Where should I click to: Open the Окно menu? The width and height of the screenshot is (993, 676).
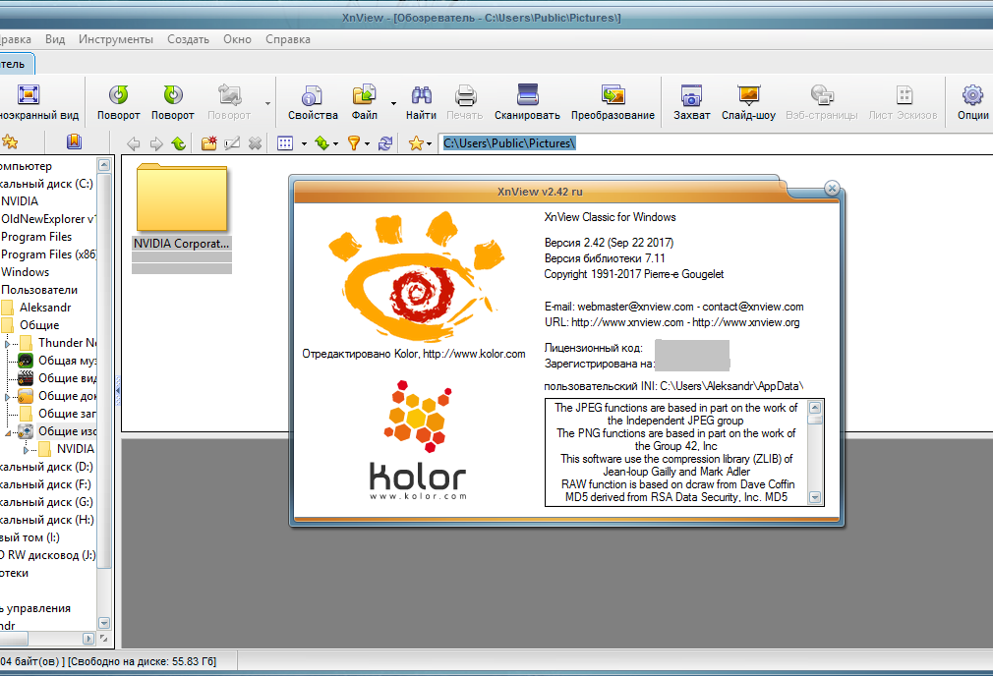coord(238,39)
